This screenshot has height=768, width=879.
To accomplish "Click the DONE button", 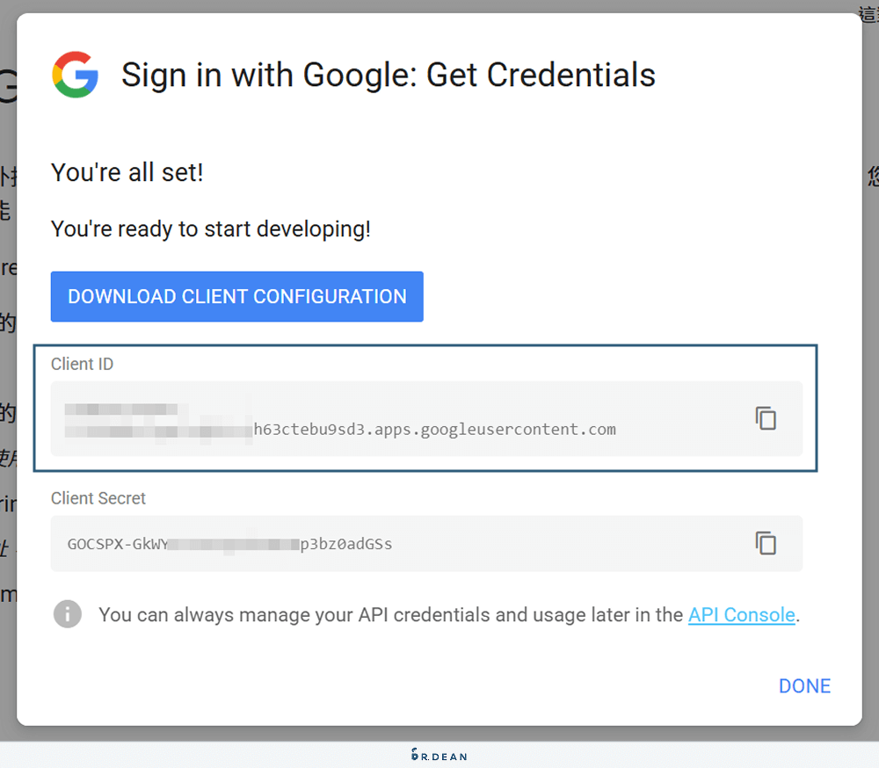I will [x=803, y=685].
